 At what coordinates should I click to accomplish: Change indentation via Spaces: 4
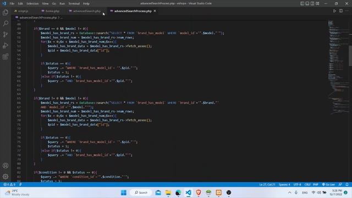click(x=284, y=185)
